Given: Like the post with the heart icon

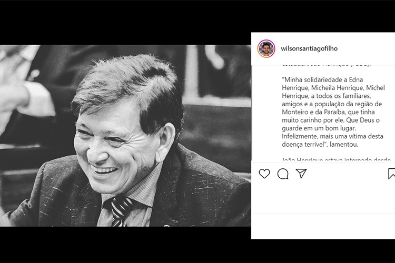Looking at the screenshot, I should [x=264, y=174].
